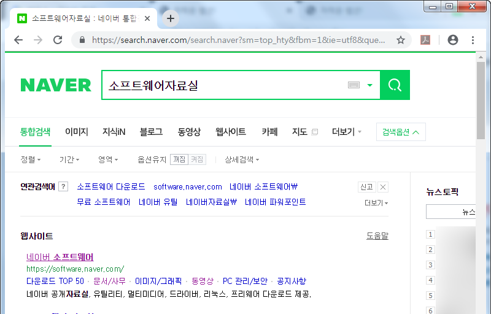Bookmark this page with the star icon
The image size is (491, 314).
tap(401, 40)
